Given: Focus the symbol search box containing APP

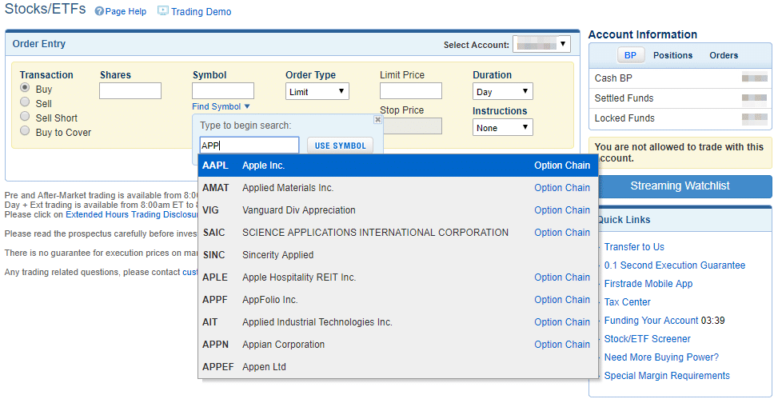Looking at the screenshot, I should click(x=249, y=146).
